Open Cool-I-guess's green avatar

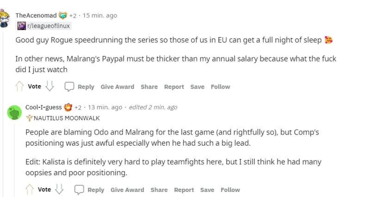[15, 112]
